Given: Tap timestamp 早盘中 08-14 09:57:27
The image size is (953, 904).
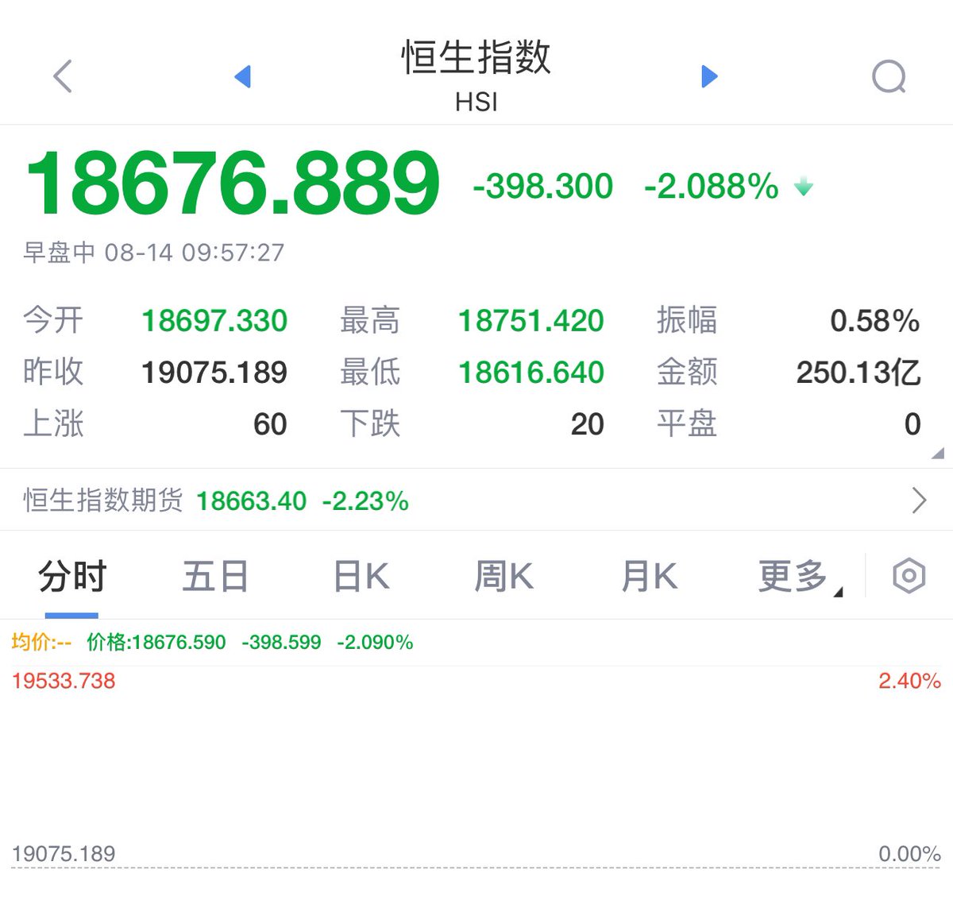Looking at the screenshot, I should (153, 253).
